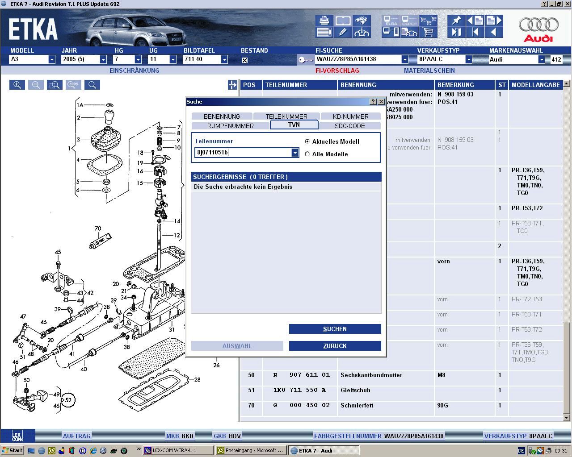Click the exit door icon
This screenshot has width=572, height=457.
pos(456,32)
